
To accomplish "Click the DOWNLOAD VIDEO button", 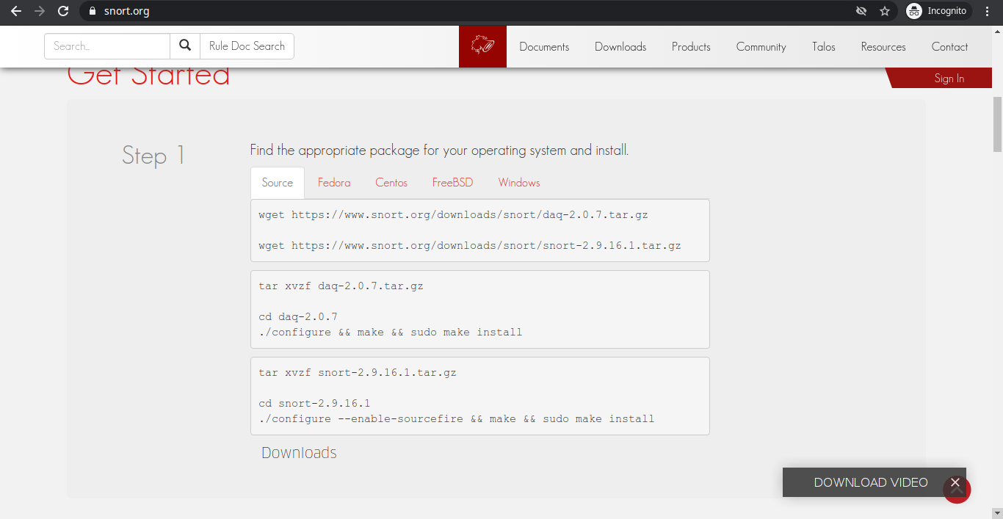I will 871,482.
